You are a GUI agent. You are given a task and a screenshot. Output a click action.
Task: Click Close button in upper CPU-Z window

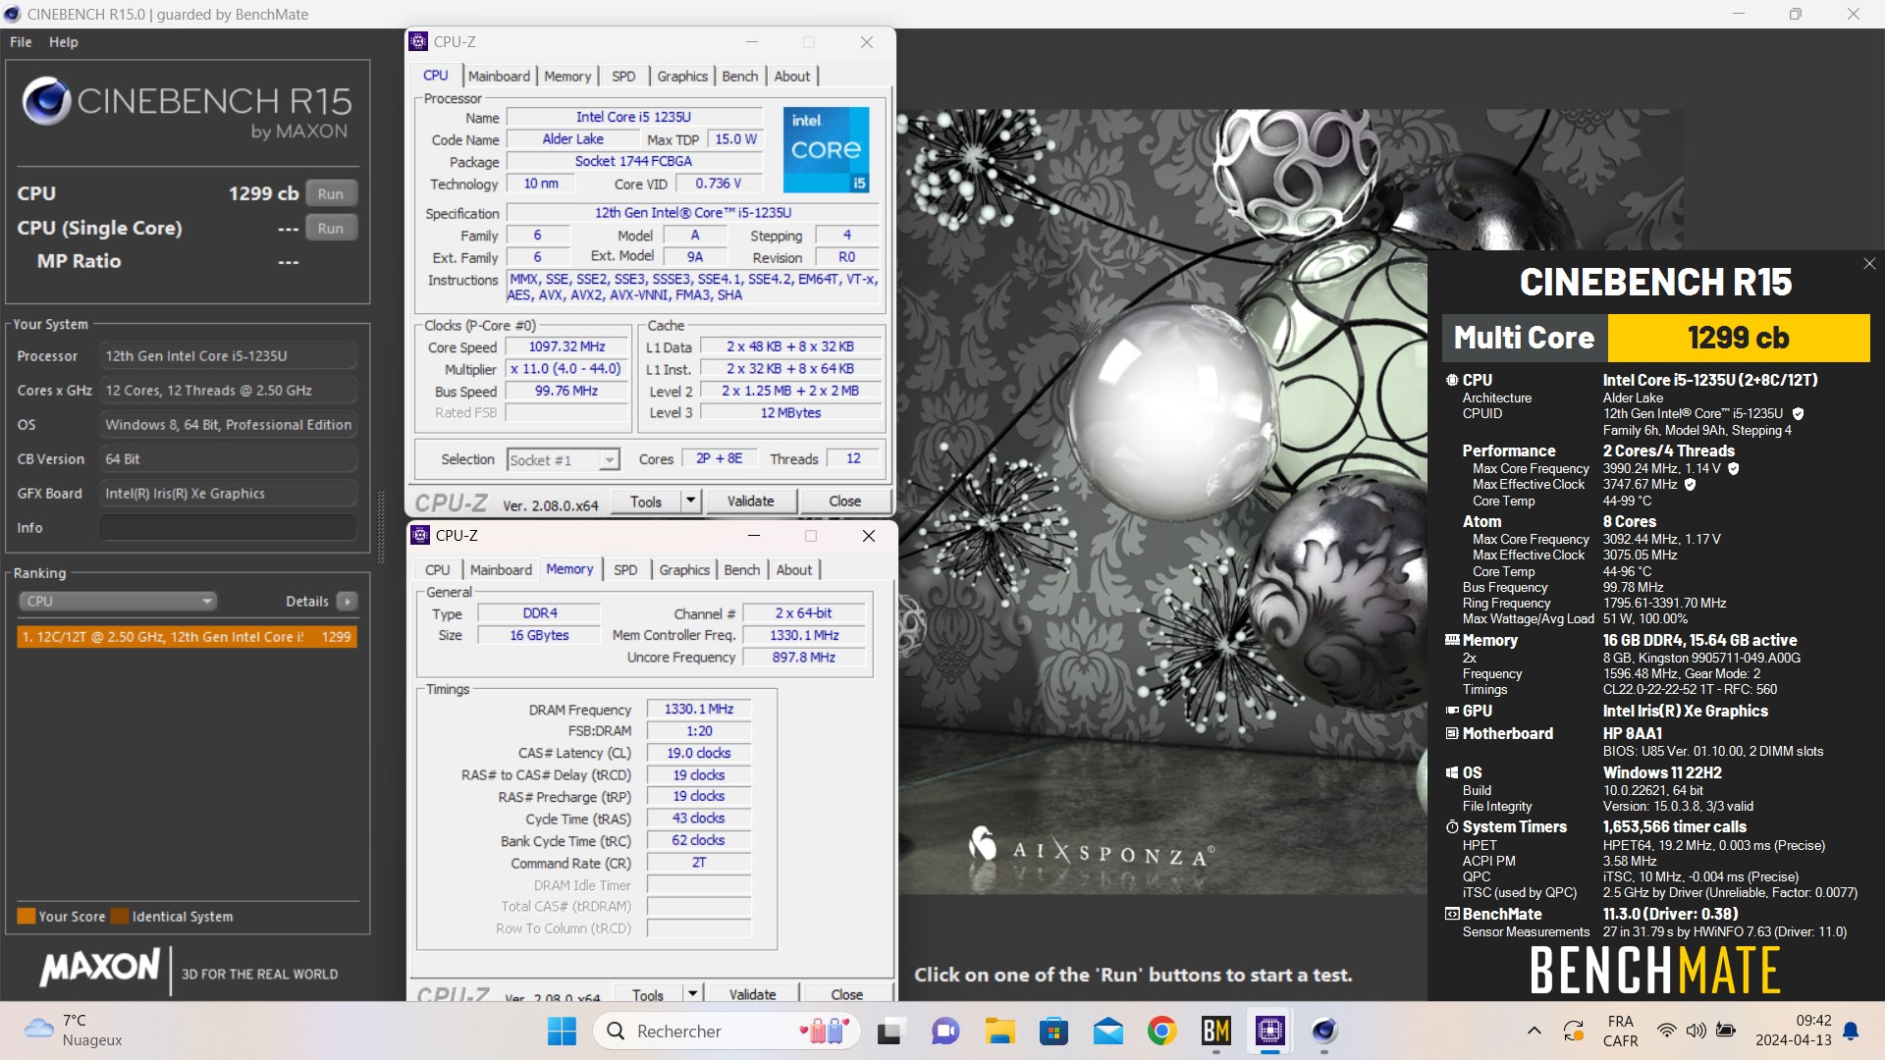pyautogui.click(x=844, y=501)
